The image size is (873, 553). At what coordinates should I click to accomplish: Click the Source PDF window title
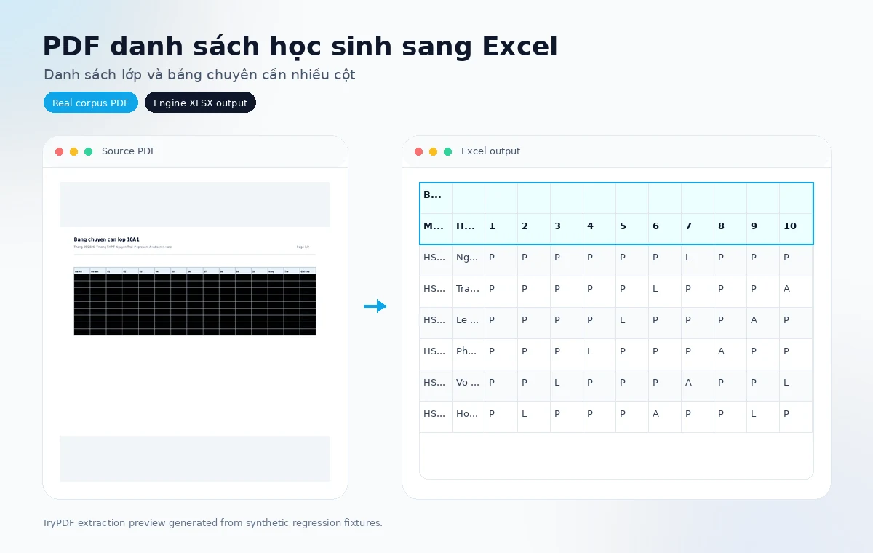click(129, 151)
